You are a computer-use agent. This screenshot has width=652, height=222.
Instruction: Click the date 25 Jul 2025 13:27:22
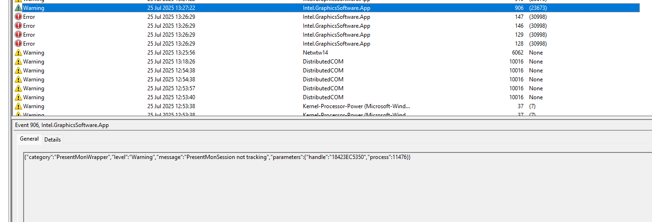tap(171, 8)
